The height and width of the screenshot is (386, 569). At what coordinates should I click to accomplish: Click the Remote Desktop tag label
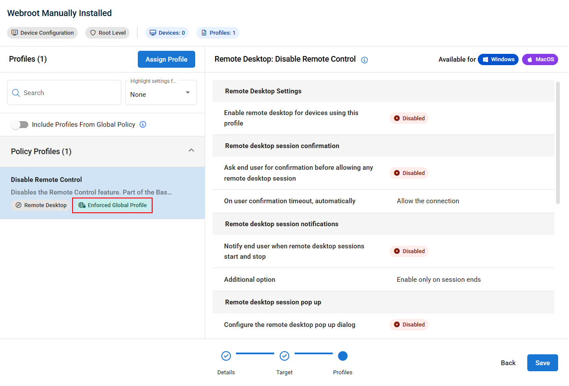click(46, 205)
